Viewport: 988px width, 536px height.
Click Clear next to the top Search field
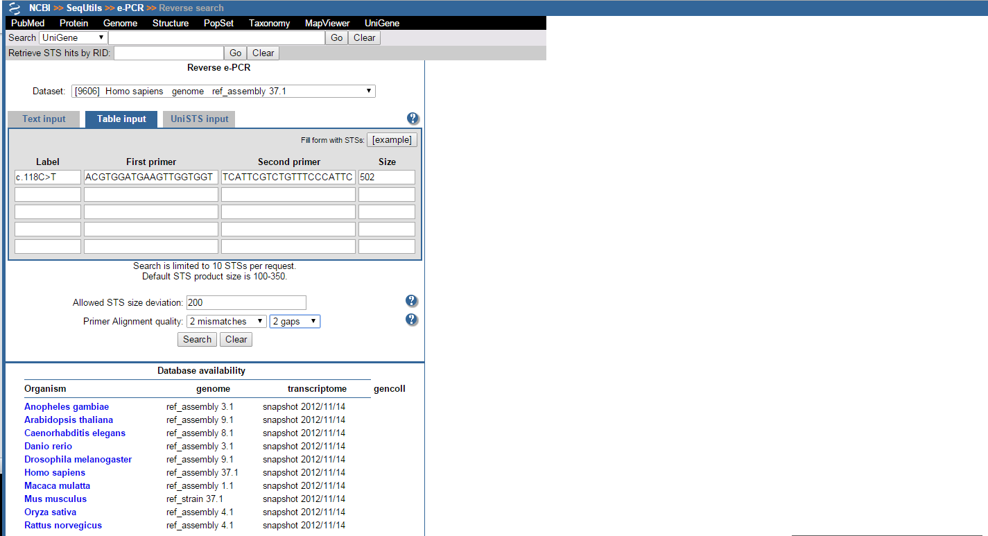(x=365, y=37)
